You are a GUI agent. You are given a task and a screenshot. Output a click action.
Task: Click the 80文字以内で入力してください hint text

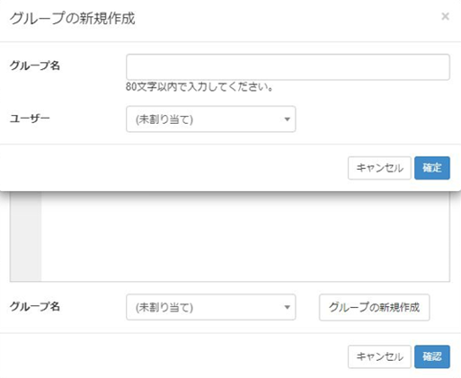point(199,87)
